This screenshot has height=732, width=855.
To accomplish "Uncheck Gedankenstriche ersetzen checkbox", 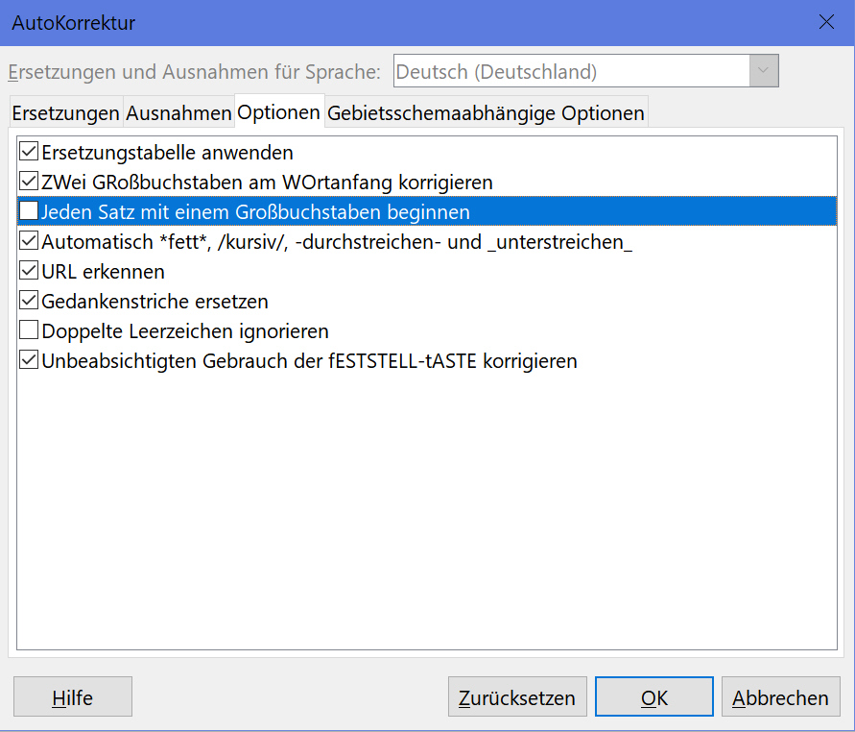I will click(x=29, y=302).
